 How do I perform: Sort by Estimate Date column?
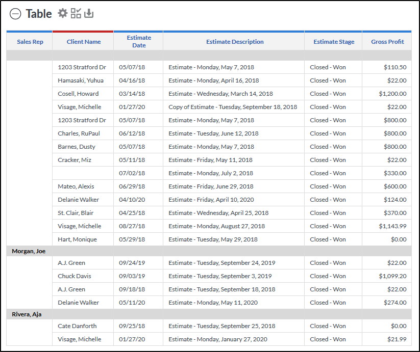coord(139,41)
